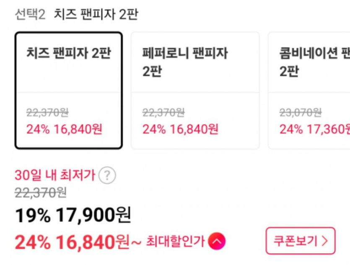The height and width of the screenshot is (265, 350).
Task: Click crossed-out 22,370원 below 30일 내 최저가
Action: pos(41,193)
